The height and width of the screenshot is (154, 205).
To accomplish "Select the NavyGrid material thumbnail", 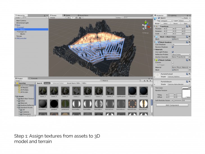I will pyautogui.click(x=132, y=91).
